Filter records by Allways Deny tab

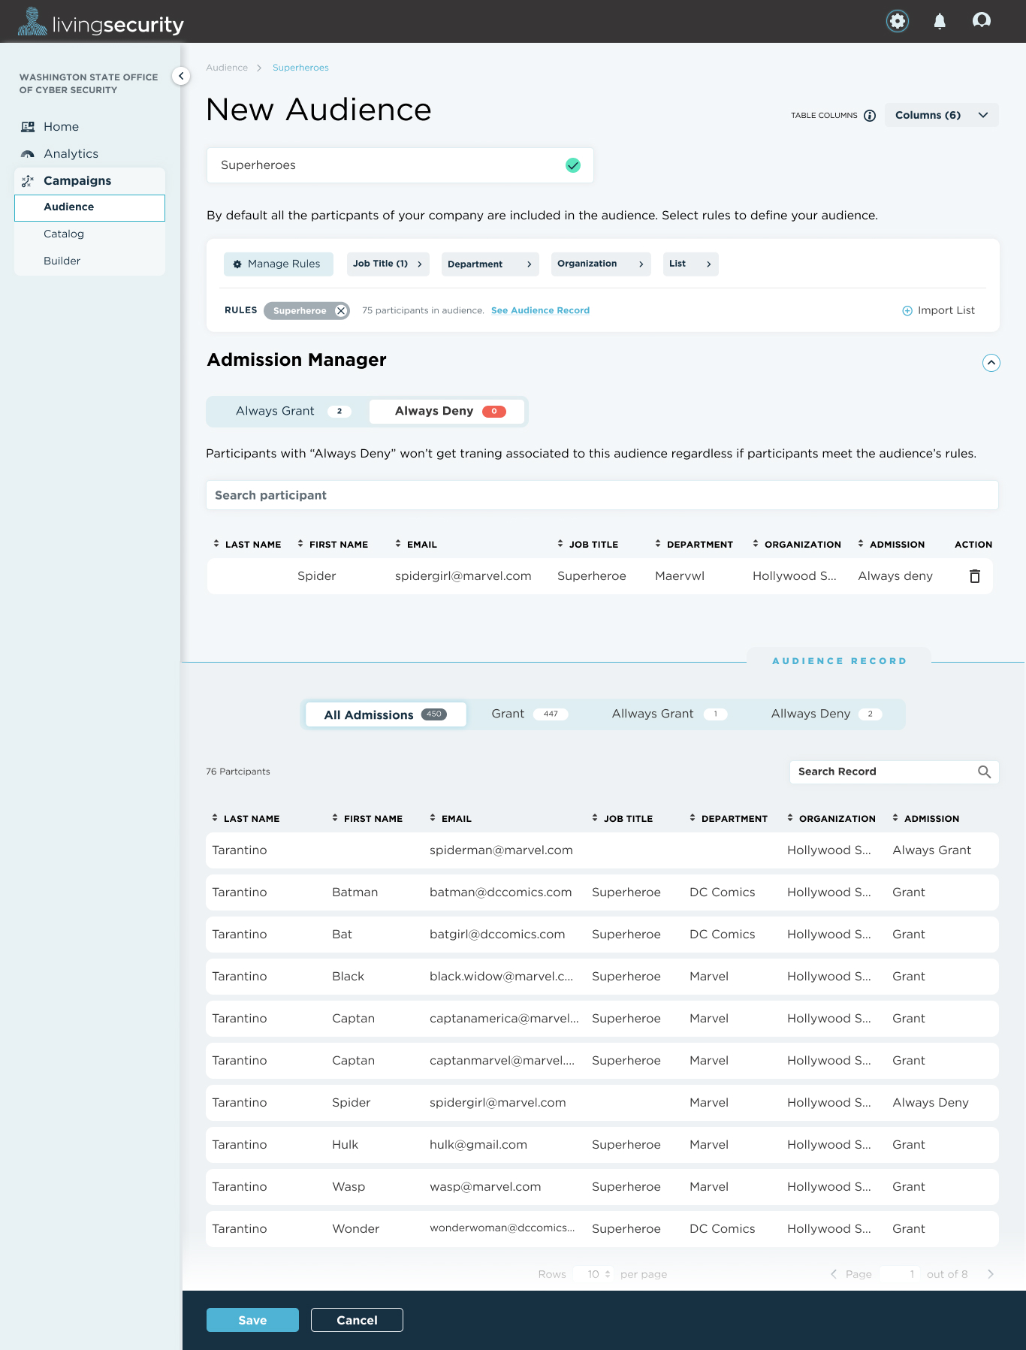826,714
